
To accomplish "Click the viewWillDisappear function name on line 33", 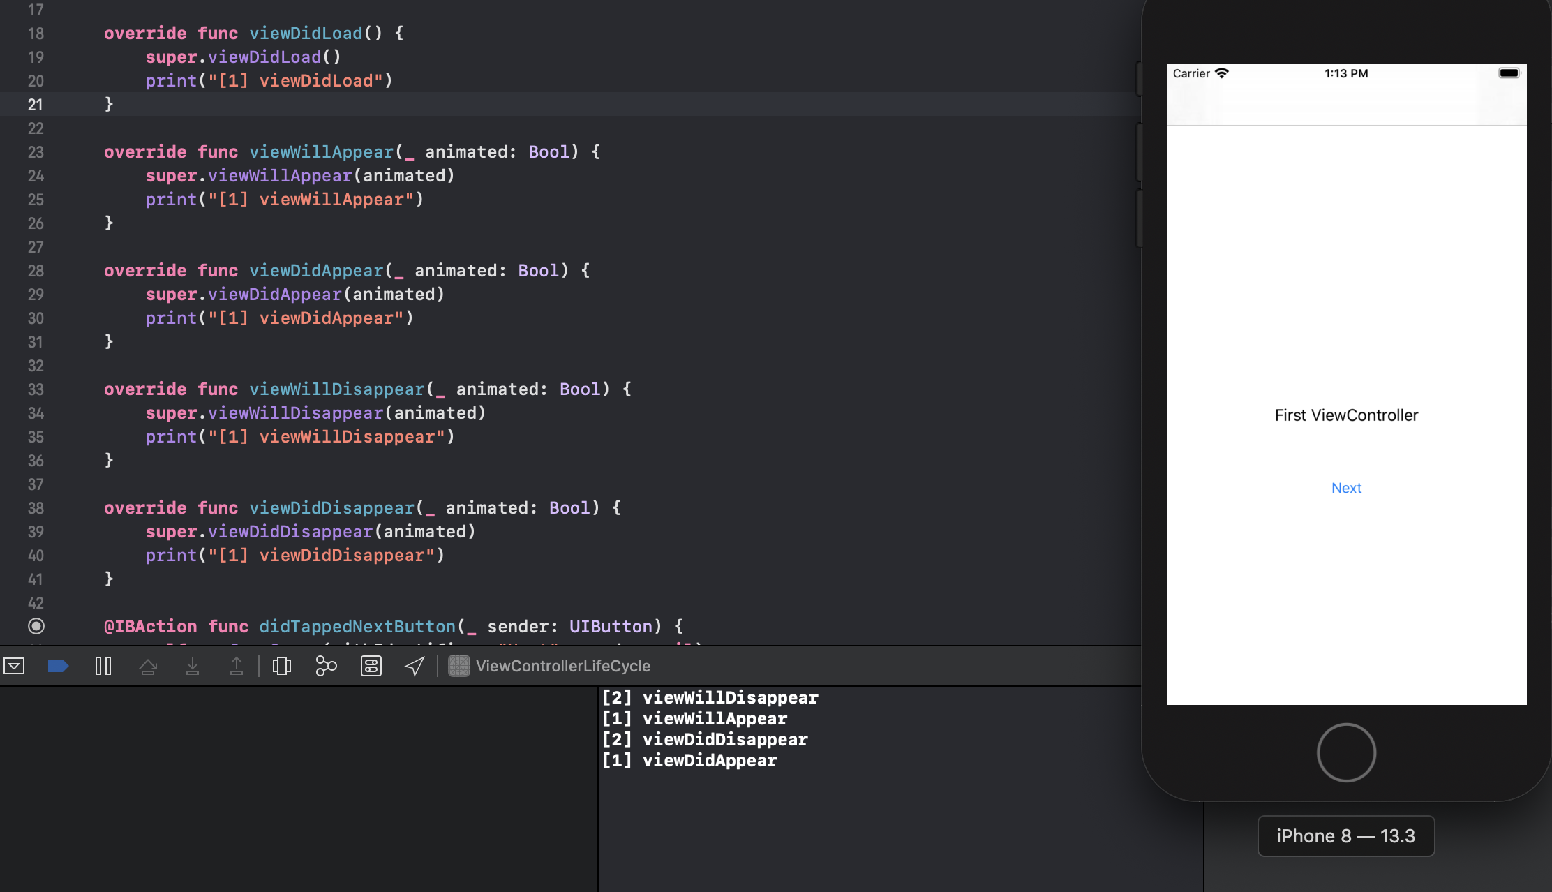I will coord(337,389).
